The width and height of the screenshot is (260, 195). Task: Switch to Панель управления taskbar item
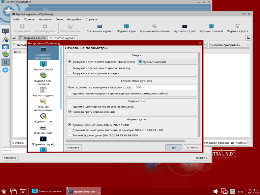coord(48,191)
